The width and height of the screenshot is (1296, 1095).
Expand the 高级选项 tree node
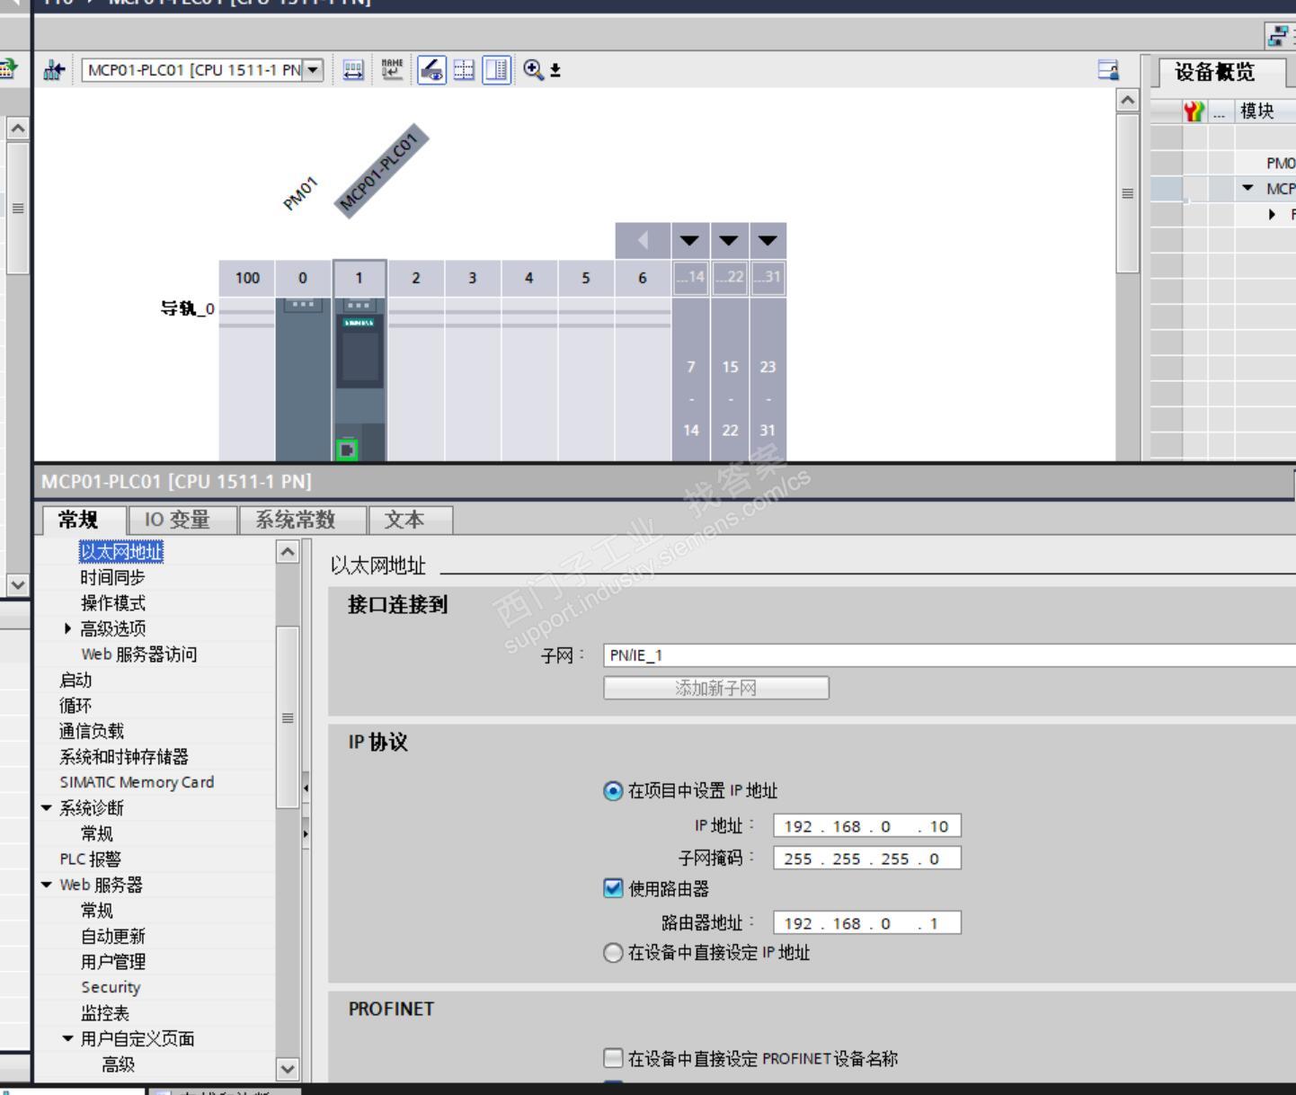point(68,628)
